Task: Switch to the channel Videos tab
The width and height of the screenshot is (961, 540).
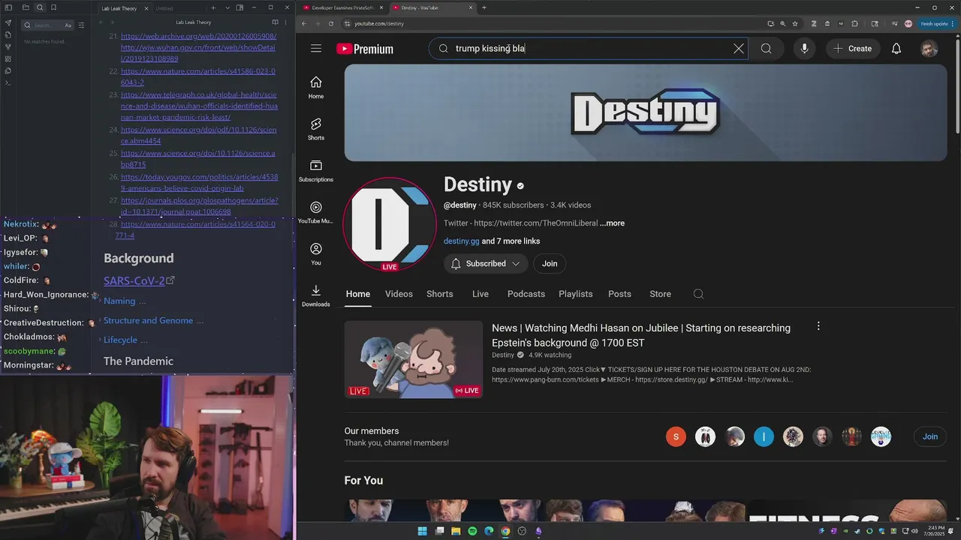Action: (399, 294)
